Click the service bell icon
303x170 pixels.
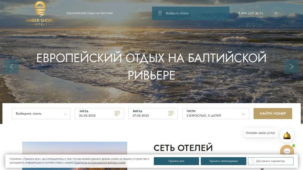[287, 135]
